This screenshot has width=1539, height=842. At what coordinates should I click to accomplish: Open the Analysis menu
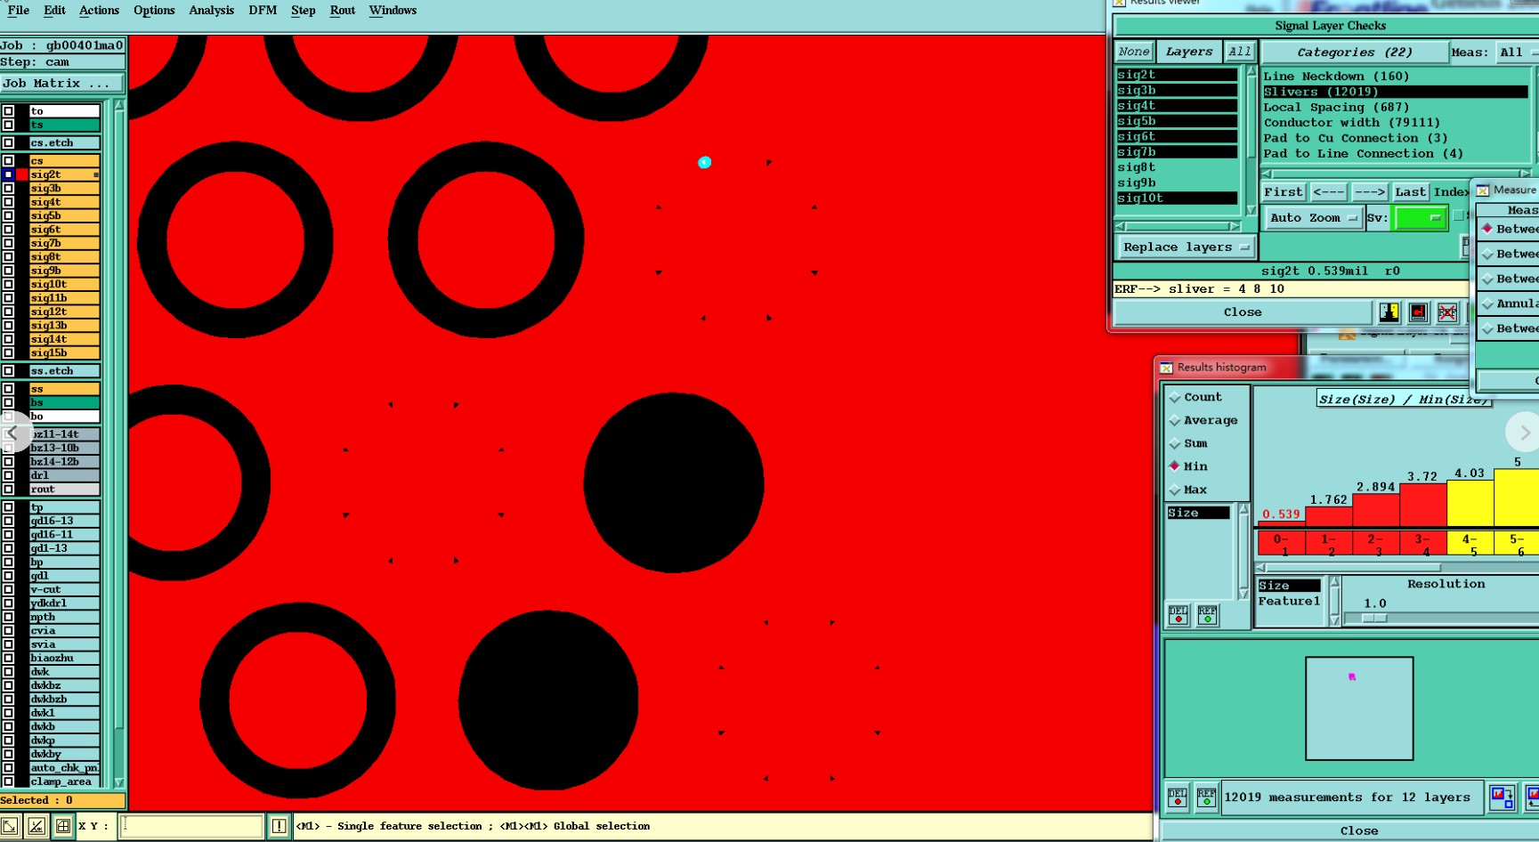pyautogui.click(x=211, y=11)
